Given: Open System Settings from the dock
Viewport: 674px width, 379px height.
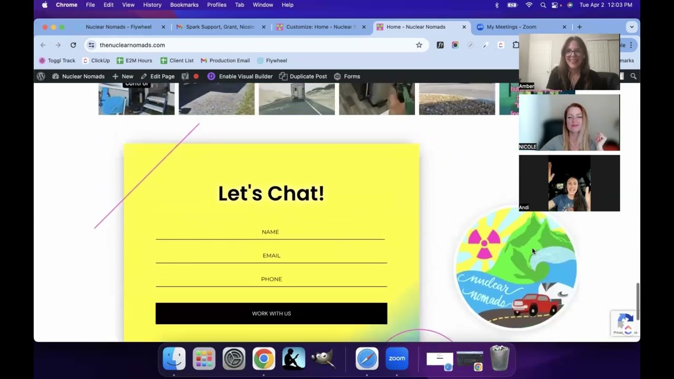Looking at the screenshot, I should pos(234,358).
